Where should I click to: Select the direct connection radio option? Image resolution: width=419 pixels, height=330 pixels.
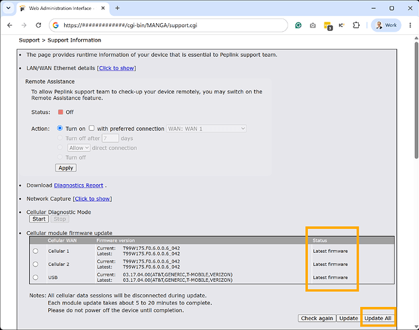pyautogui.click(x=60, y=147)
